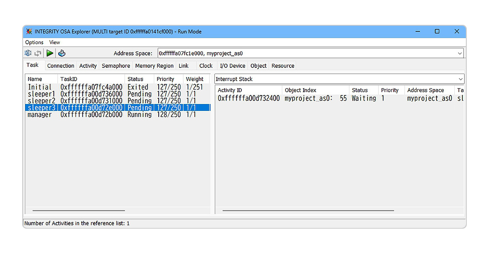This screenshot has height=253, width=489.
Task: Click TaskID 0xffffffa07fc4a000
Action: pos(92,87)
